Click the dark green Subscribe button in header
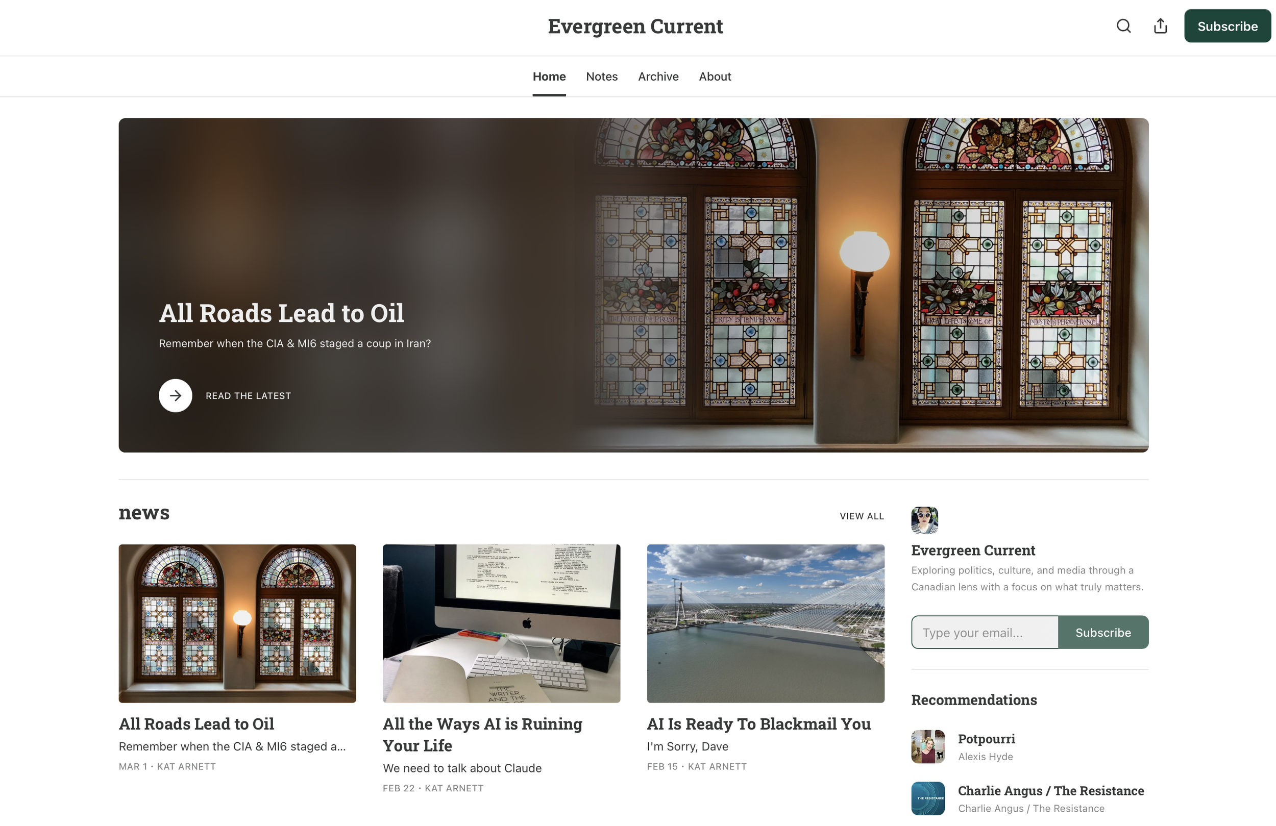Viewport: 1276px width, 826px height. (x=1227, y=26)
